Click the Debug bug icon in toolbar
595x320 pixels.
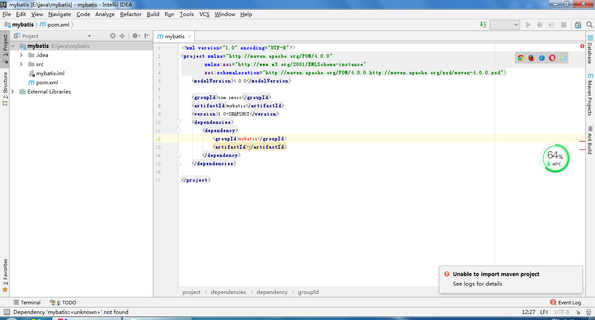click(x=540, y=25)
